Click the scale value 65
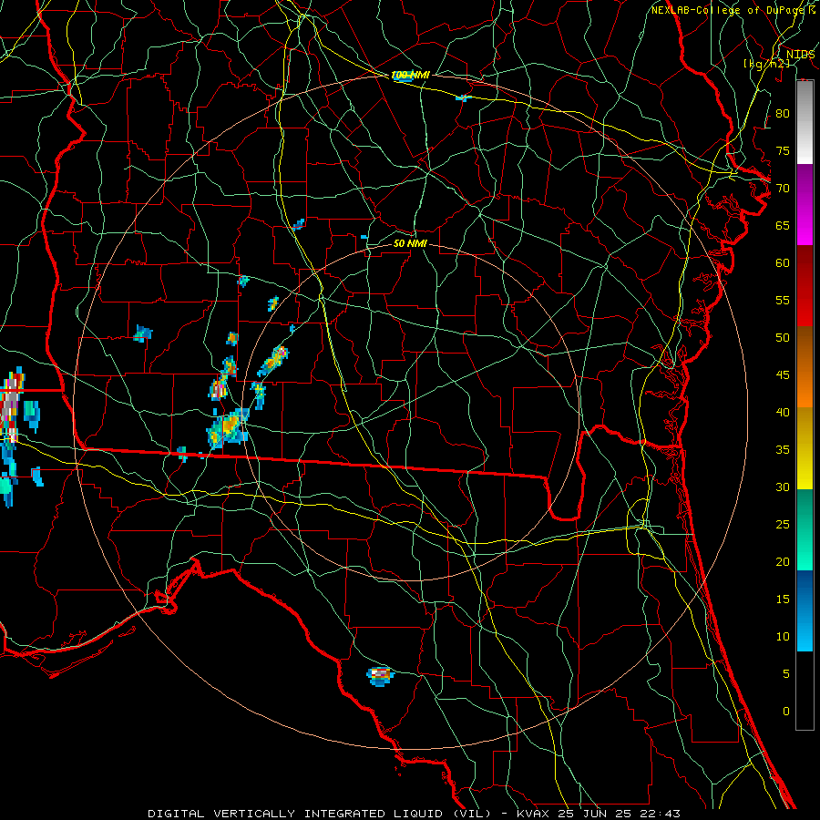 click(x=783, y=225)
